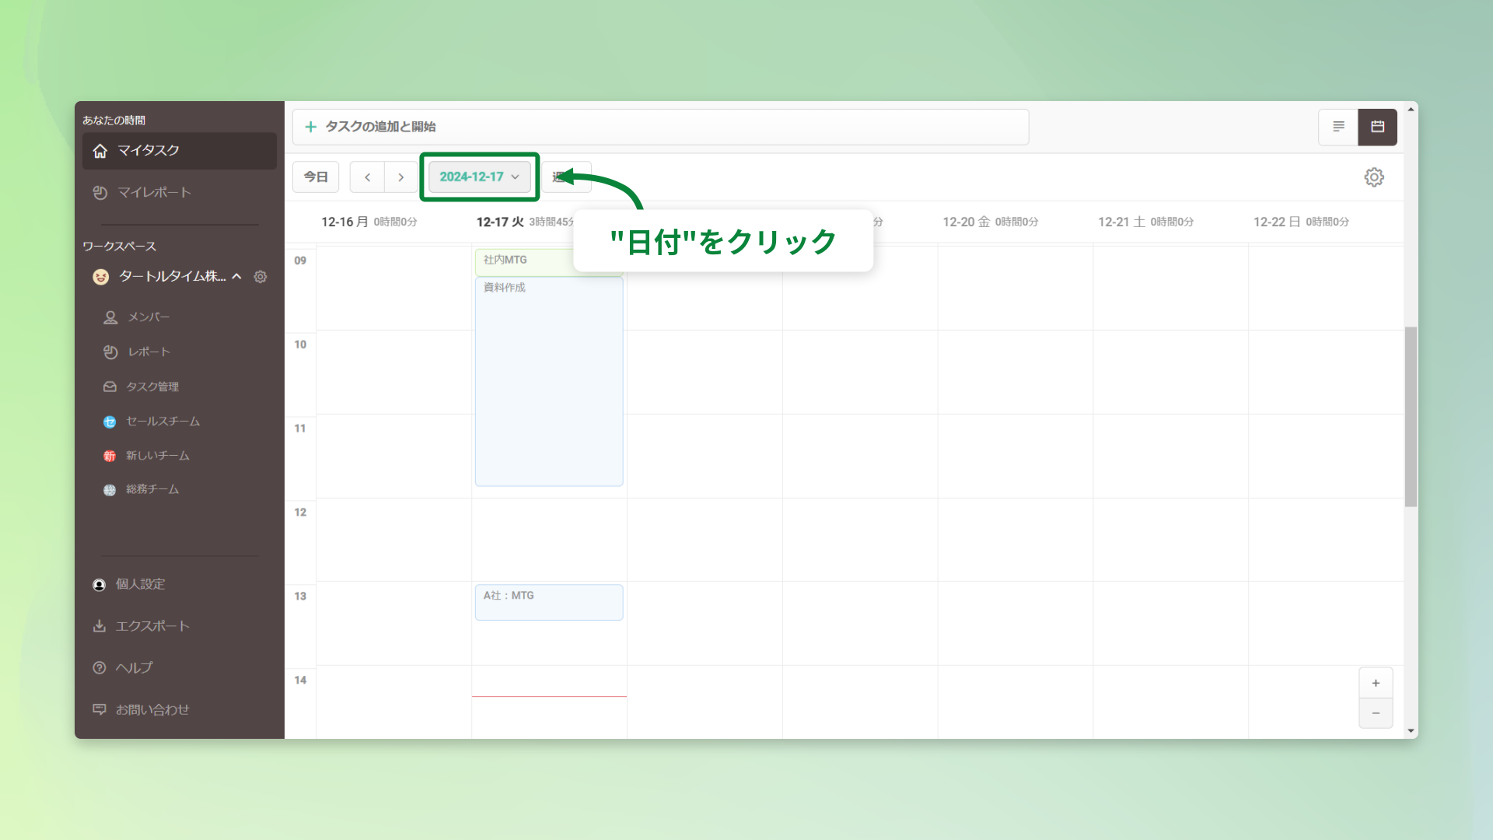This screenshot has width=1493, height=840.
Task: Open the 週 view selector
Action: pos(566,177)
